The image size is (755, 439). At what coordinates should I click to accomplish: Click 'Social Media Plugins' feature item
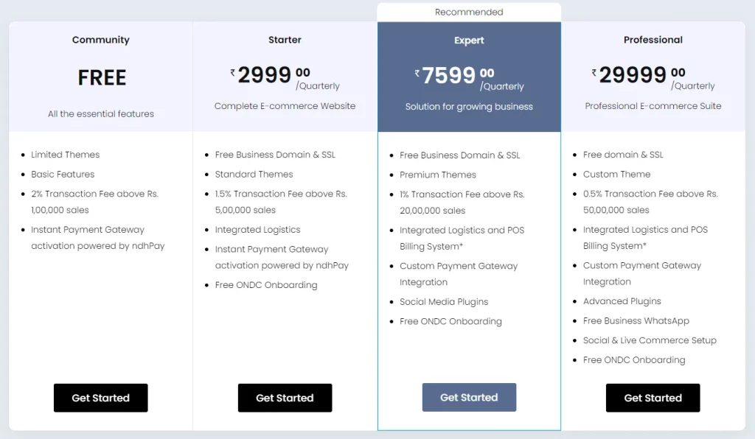click(443, 301)
